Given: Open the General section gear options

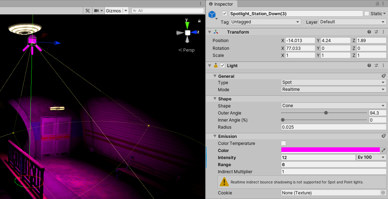Looking at the screenshot, I should tap(383, 76).
